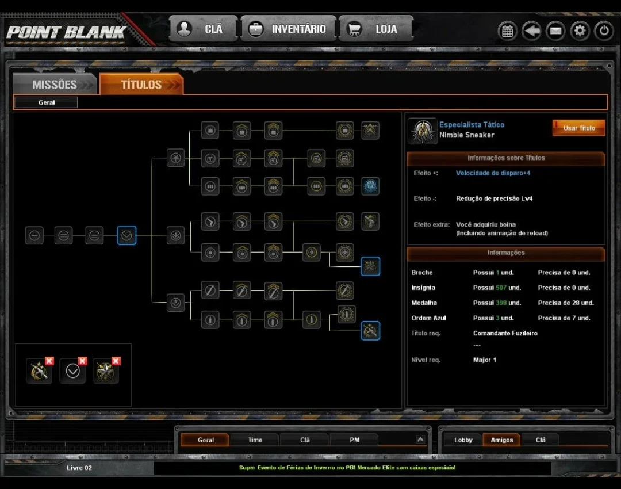This screenshot has height=489, width=621.
Task: Select the double-chevron backpack title node
Action: click(x=273, y=131)
